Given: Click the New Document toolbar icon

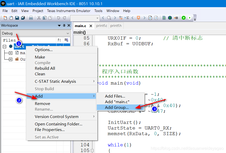Looking at the screenshot, I should pos(5,18).
